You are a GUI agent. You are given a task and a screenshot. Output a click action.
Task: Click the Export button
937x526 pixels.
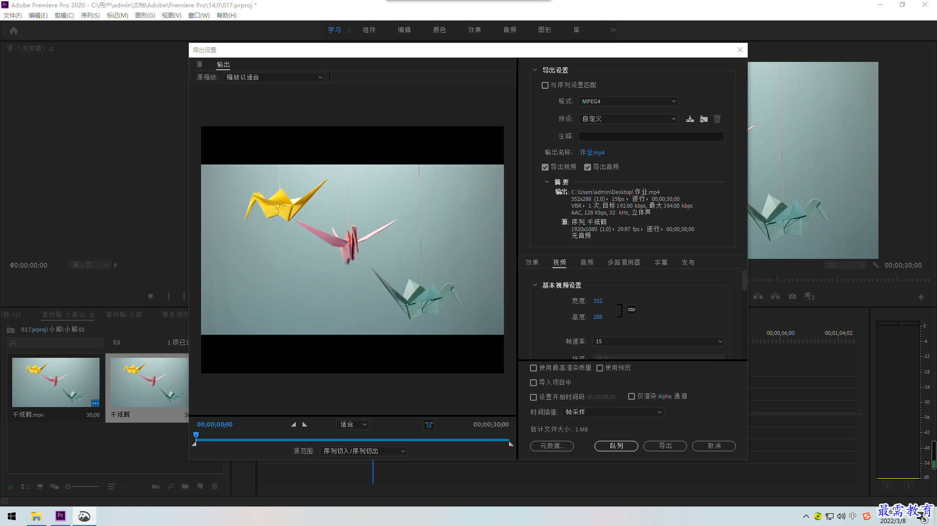(x=665, y=446)
